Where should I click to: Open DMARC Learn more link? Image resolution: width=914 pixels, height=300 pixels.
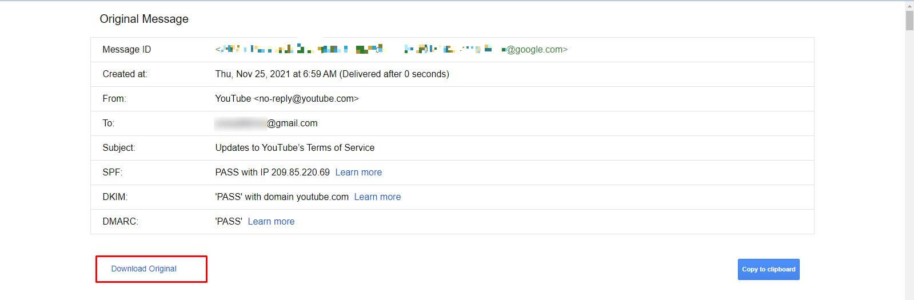(x=271, y=221)
